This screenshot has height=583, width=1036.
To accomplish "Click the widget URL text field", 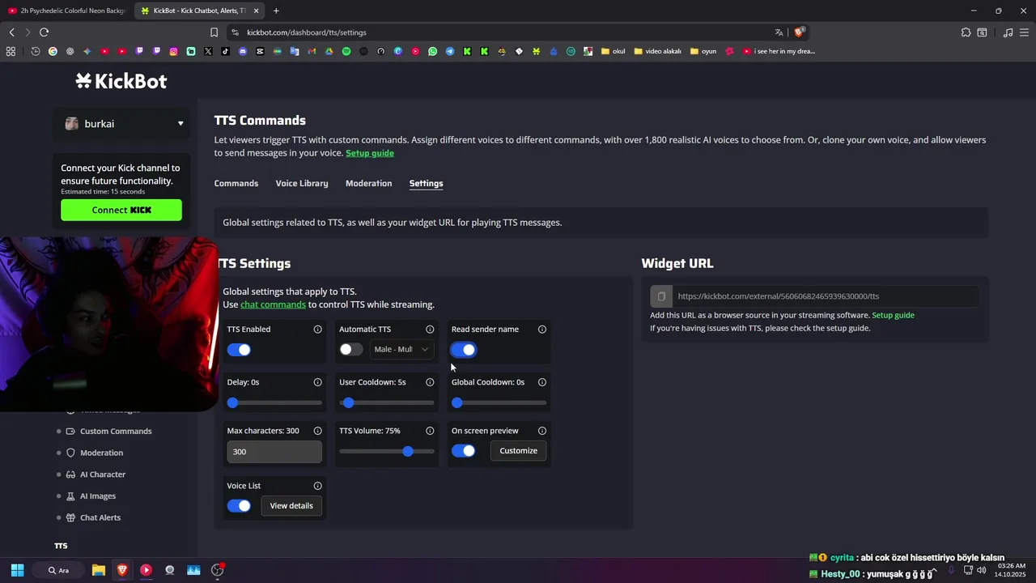I will pos(826,296).
